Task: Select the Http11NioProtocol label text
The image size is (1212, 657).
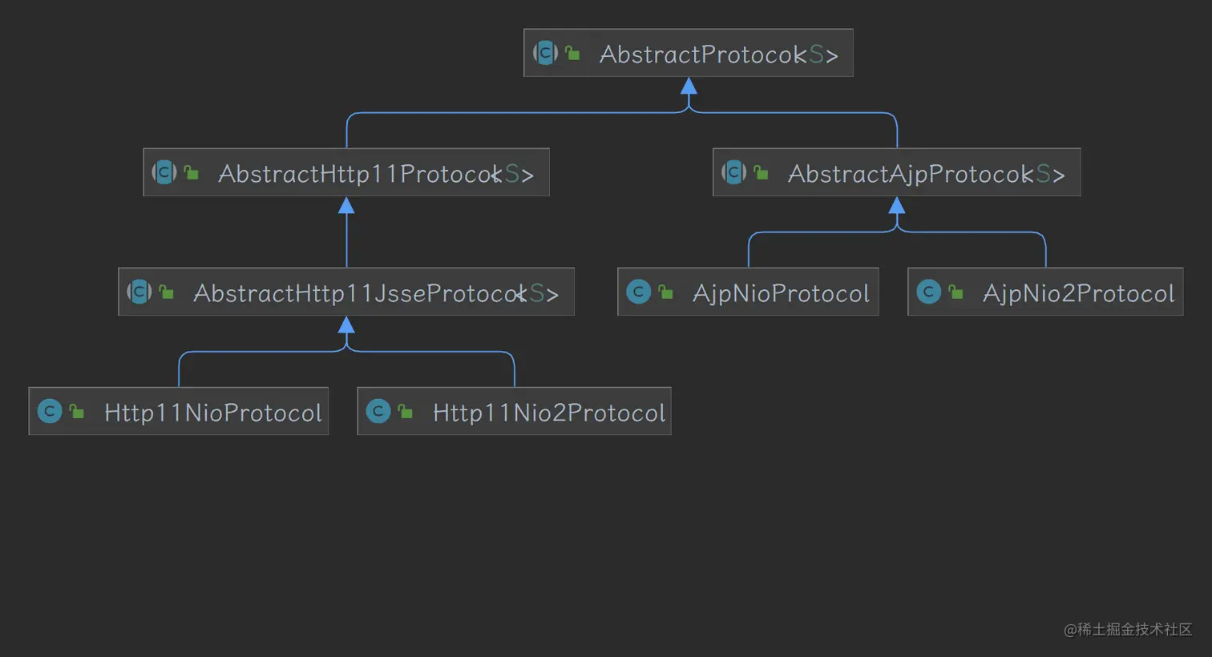Action: (x=213, y=413)
